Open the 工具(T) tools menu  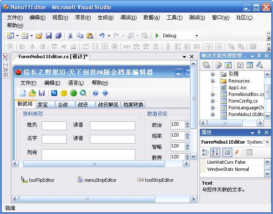174,18
